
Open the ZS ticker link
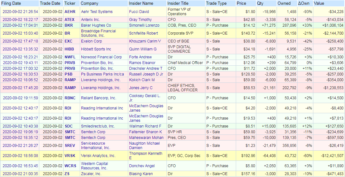tap(67, 174)
